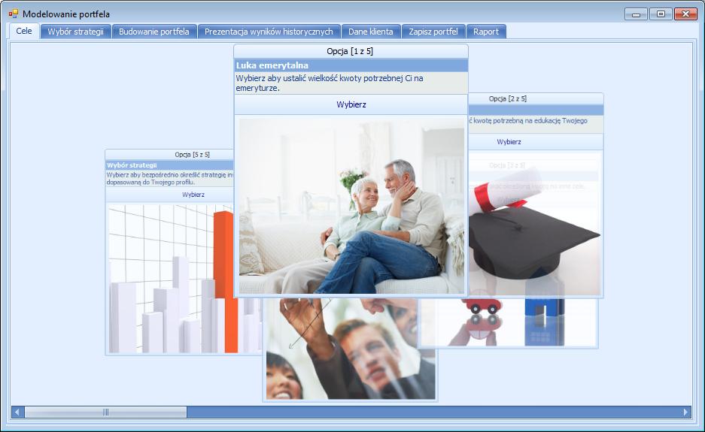
Task: Switch to the Wybór strategii tab
Action: click(x=75, y=32)
